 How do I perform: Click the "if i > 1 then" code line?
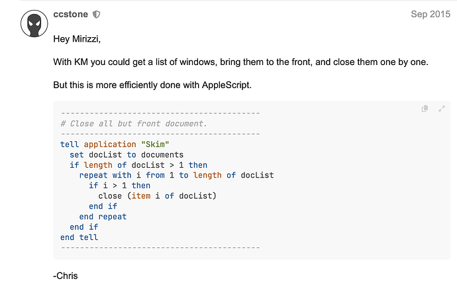[119, 186]
